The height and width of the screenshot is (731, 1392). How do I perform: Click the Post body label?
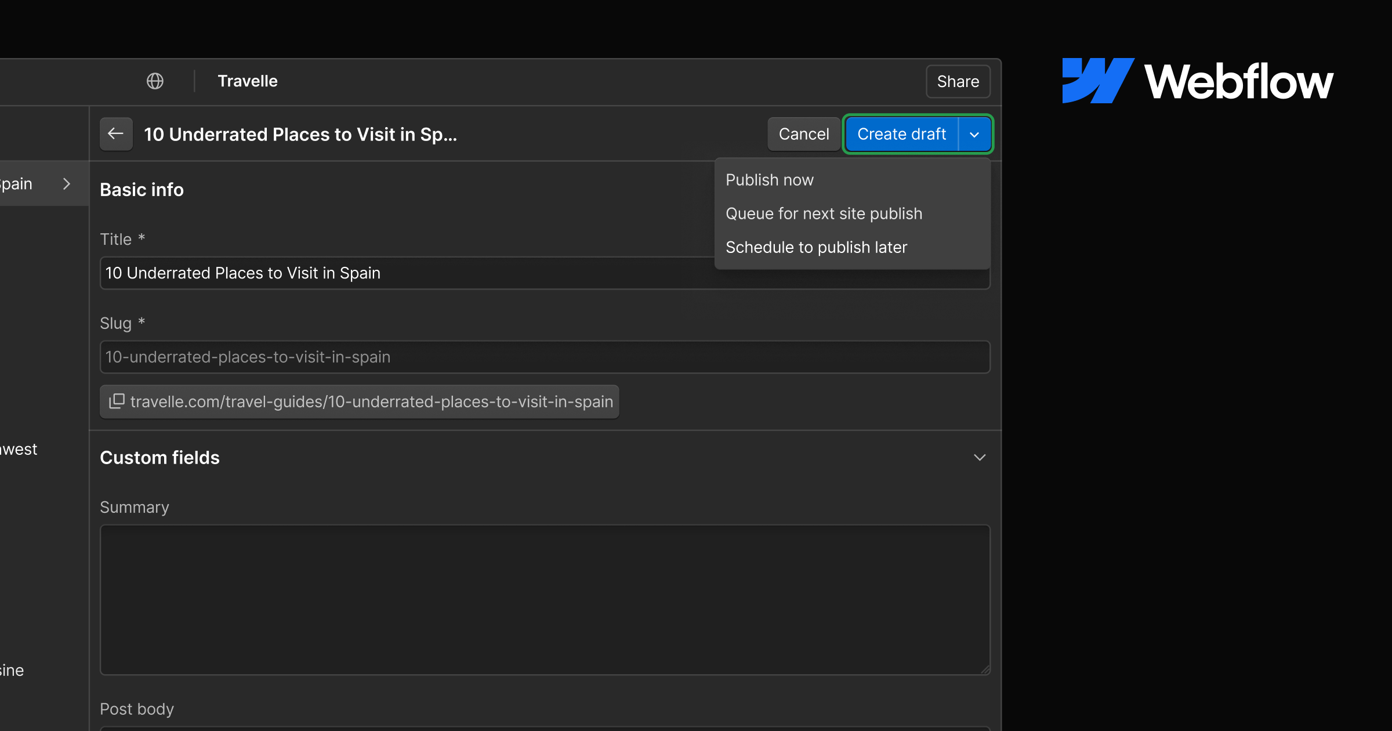[x=137, y=709]
